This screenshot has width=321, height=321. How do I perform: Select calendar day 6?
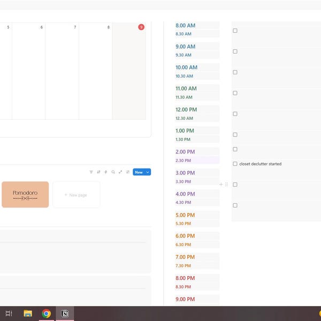[x=42, y=27]
